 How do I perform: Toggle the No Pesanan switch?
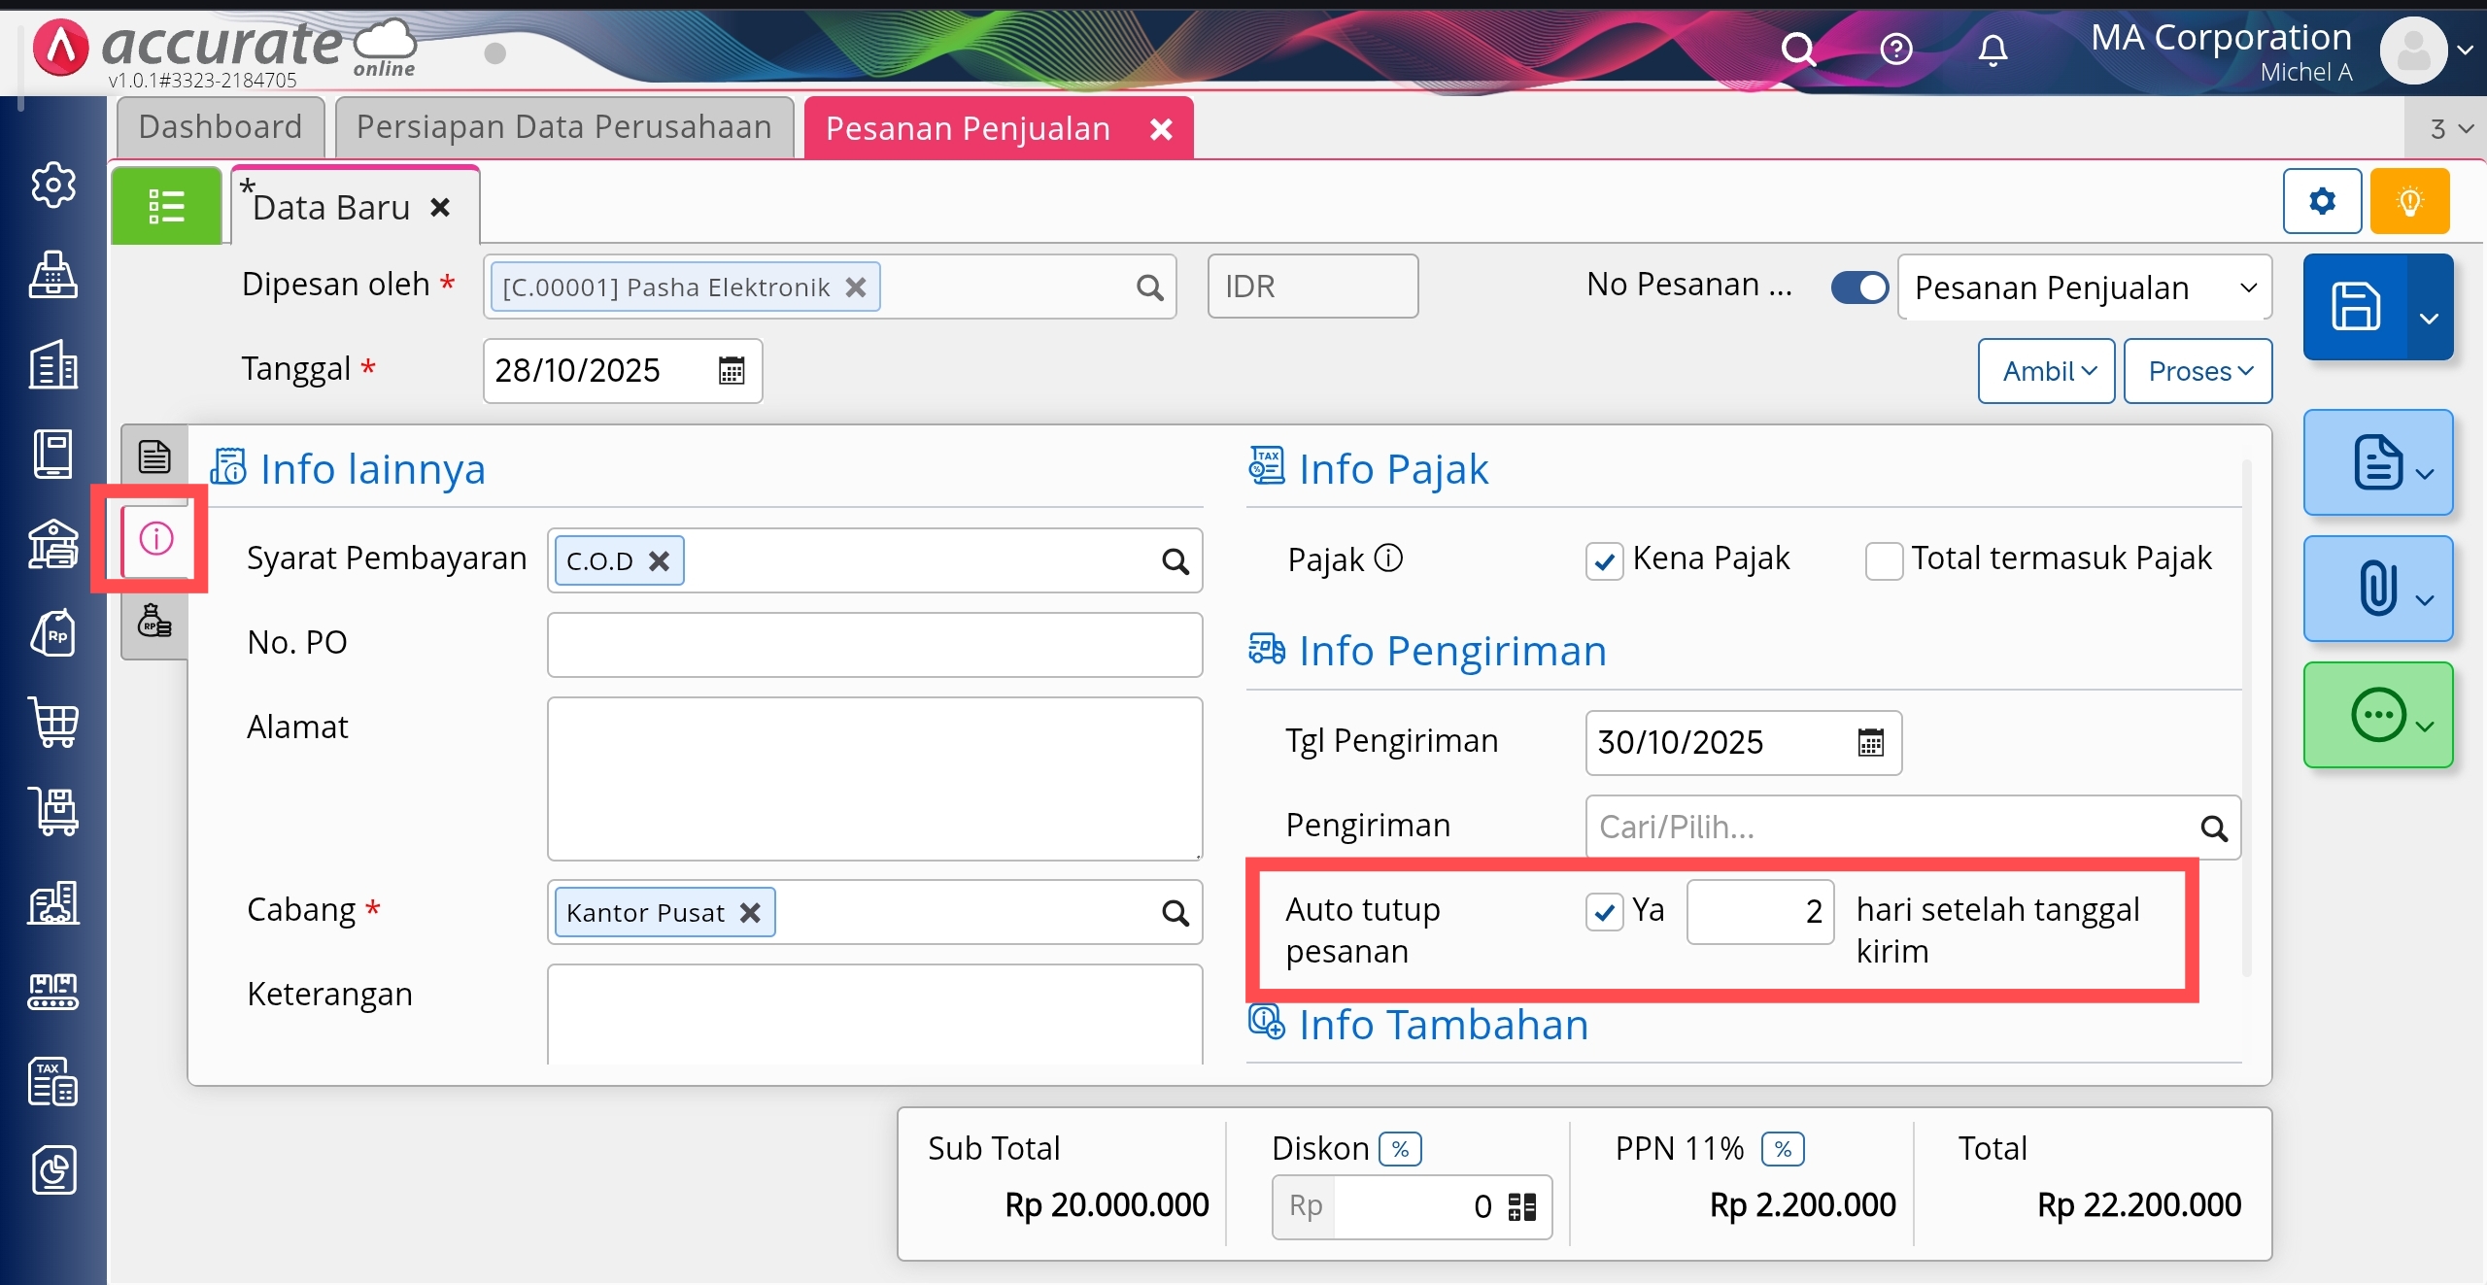point(1859,287)
